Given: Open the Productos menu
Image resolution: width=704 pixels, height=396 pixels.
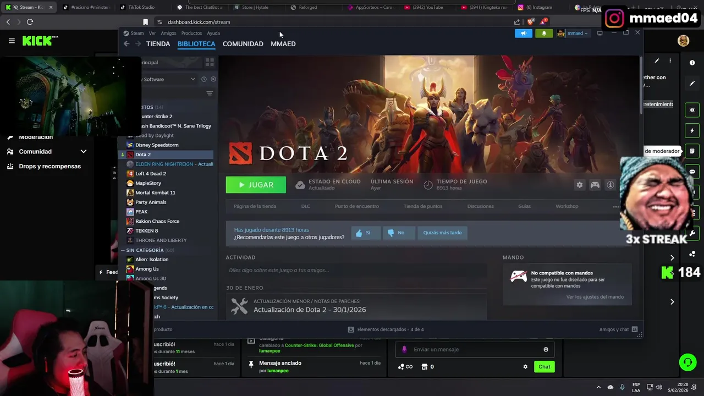Looking at the screenshot, I should [191, 33].
